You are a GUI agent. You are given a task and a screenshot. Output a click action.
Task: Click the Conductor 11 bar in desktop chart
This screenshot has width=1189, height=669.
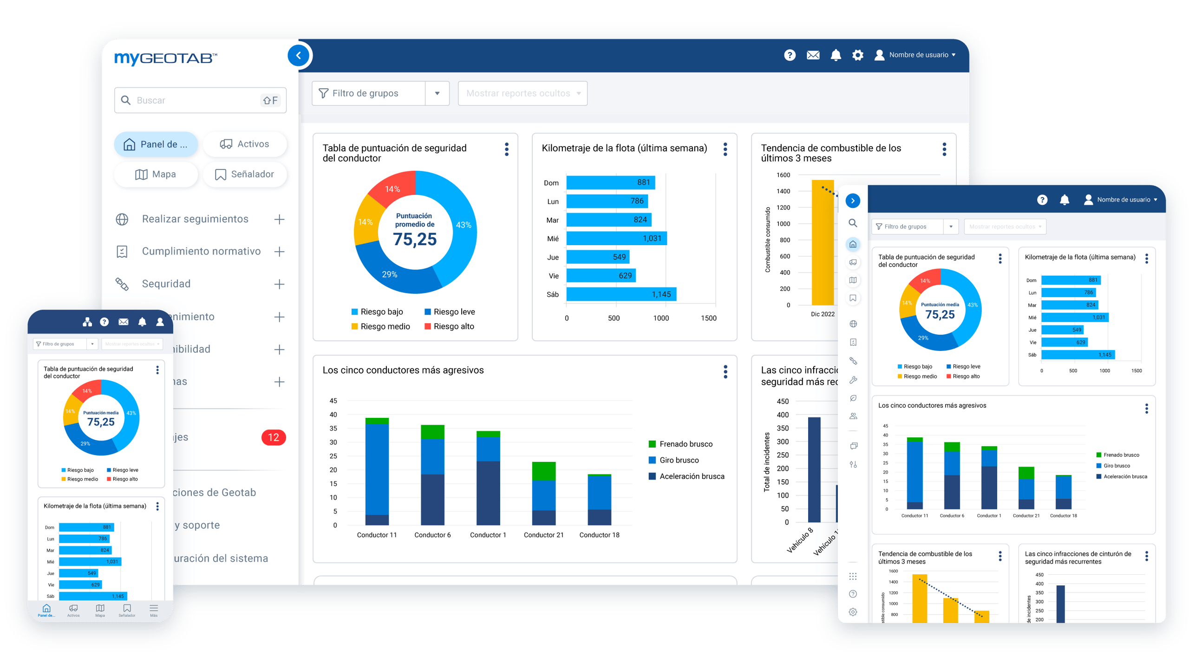click(376, 472)
